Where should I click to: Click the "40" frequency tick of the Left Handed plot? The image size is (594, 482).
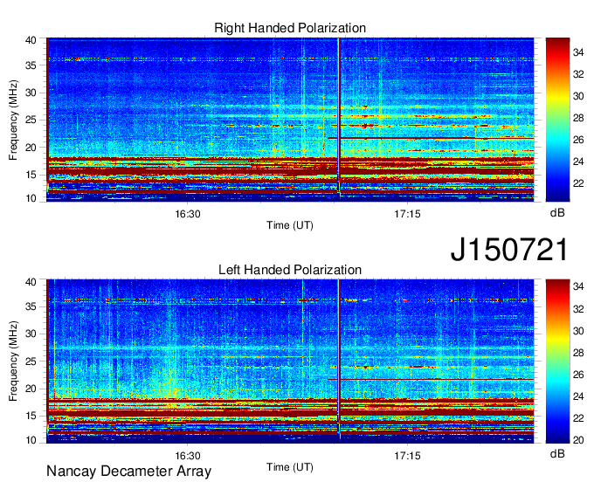tap(31, 282)
